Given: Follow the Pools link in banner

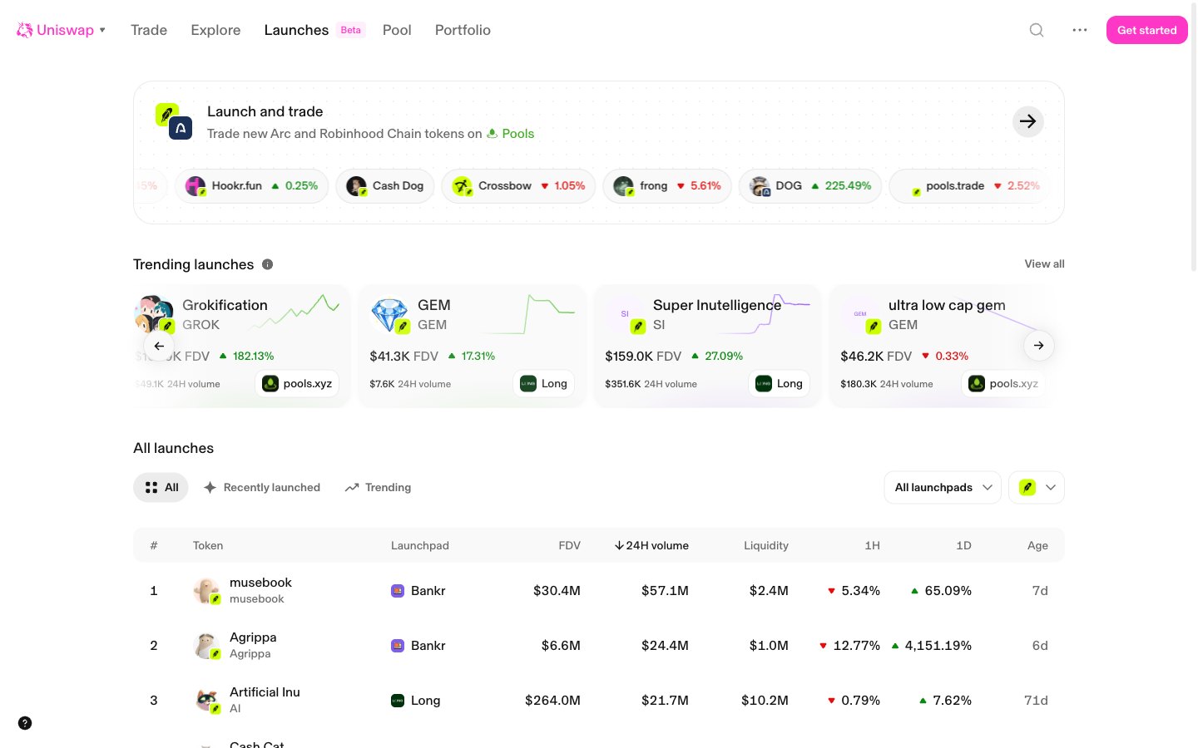Looking at the screenshot, I should click(x=510, y=134).
